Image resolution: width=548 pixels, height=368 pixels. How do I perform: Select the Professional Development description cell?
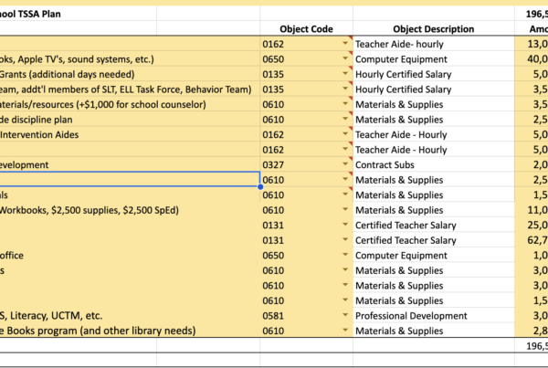click(433, 316)
